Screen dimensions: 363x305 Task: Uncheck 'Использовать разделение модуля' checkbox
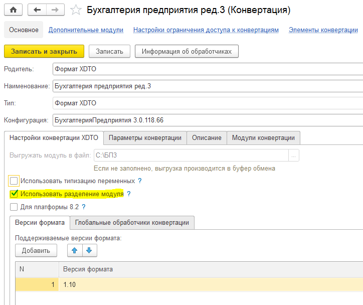[x=14, y=194]
